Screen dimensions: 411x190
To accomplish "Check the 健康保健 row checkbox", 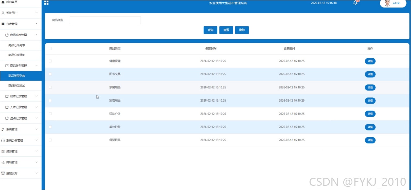I will (x=50, y=61).
